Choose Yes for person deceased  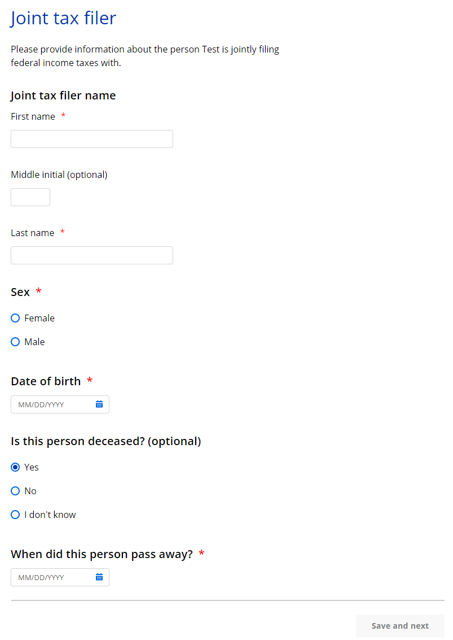(16, 468)
